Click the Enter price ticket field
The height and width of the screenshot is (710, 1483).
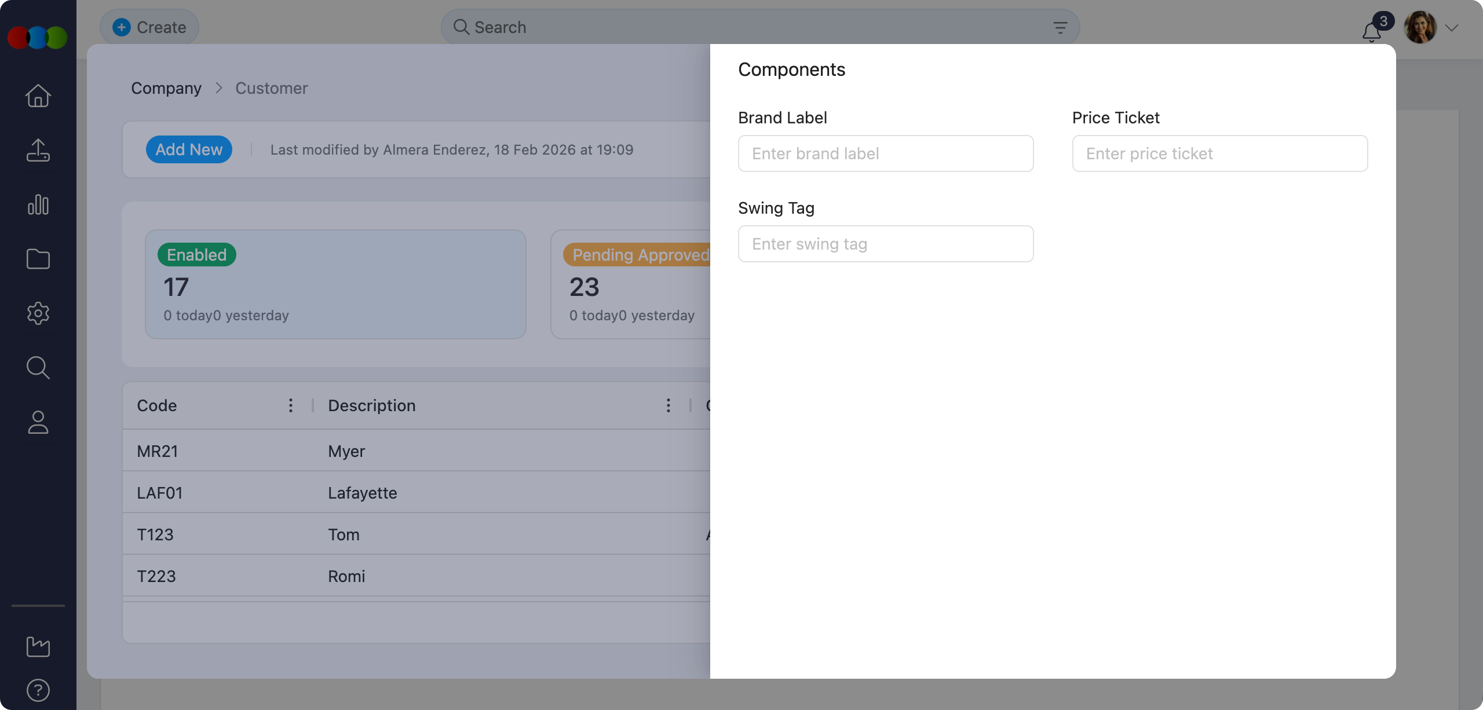[x=1219, y=153]
